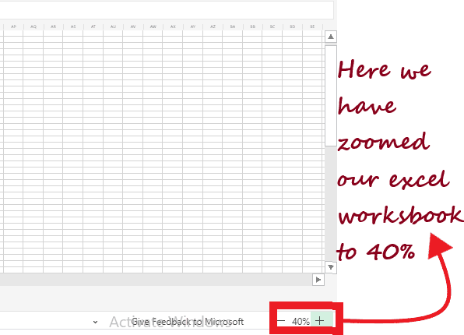Click inside the formula bar field
Screen dimensions: 464x335
[167, 10]
